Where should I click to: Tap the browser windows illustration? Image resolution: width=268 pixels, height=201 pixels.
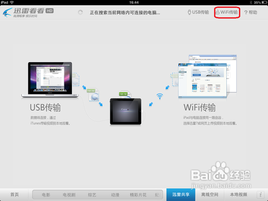[207, 77]
